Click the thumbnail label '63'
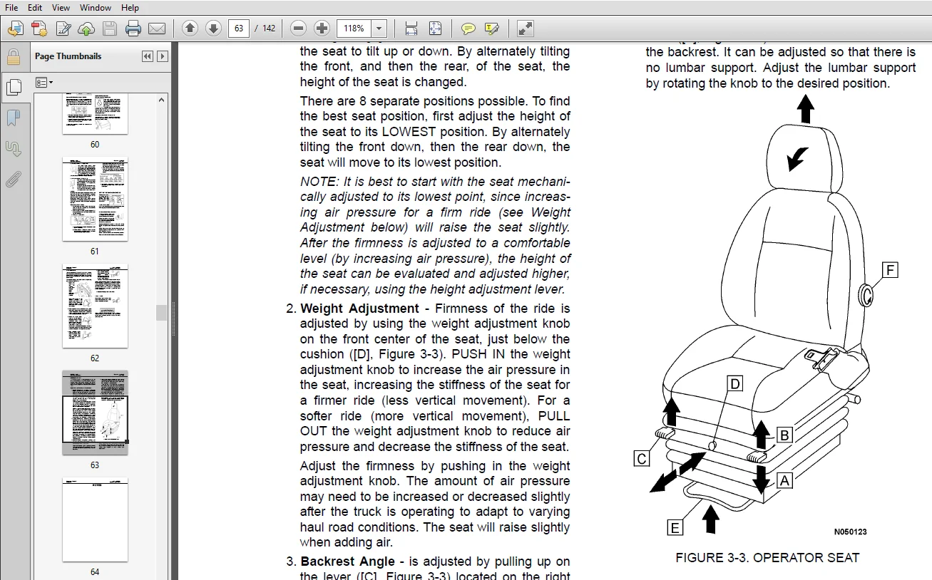This screenshot has width=932, height=580. tap(95, 465)
